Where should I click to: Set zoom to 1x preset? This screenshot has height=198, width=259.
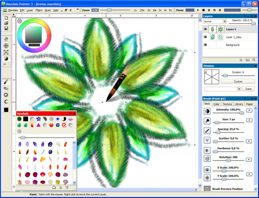pos(155,10)
